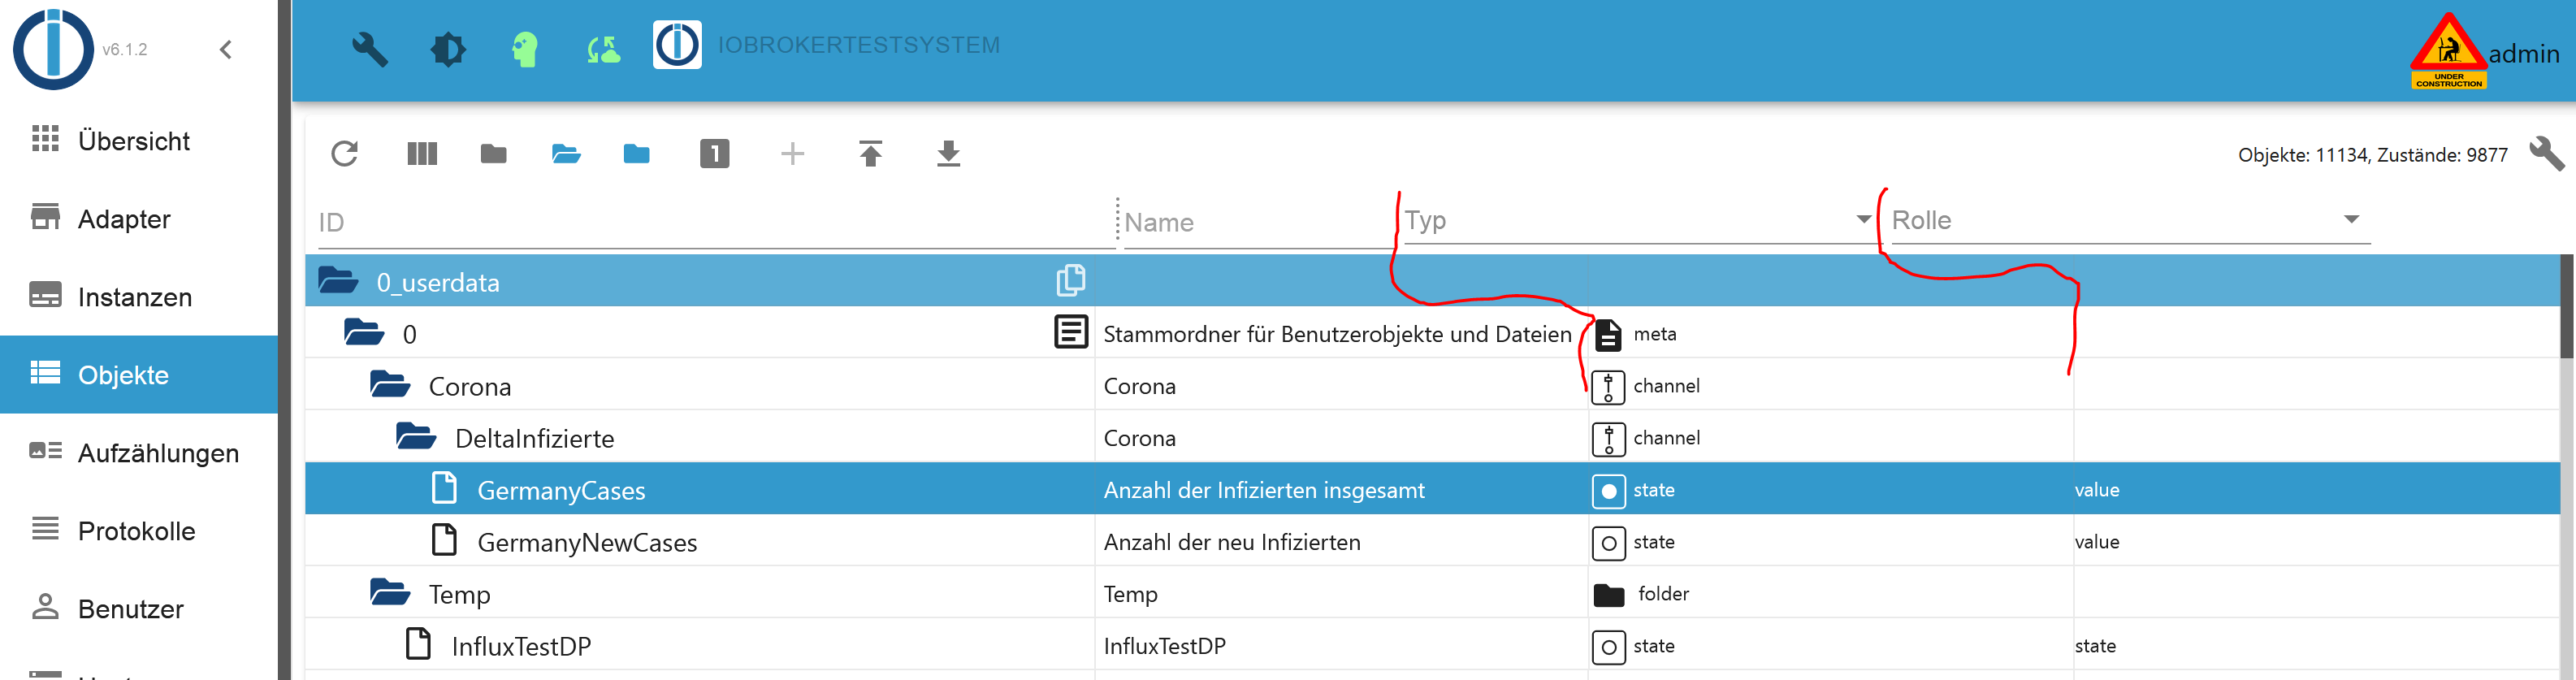Image resolution: width=2576 pixels, height=680 pixels.
Task: Collapse all folders with the gray folder icon
Action: pos(493,154)
